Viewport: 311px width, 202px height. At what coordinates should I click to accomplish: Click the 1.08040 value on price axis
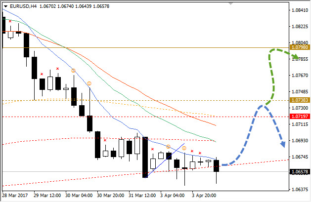pyautogui.click(x=300, y=42)
